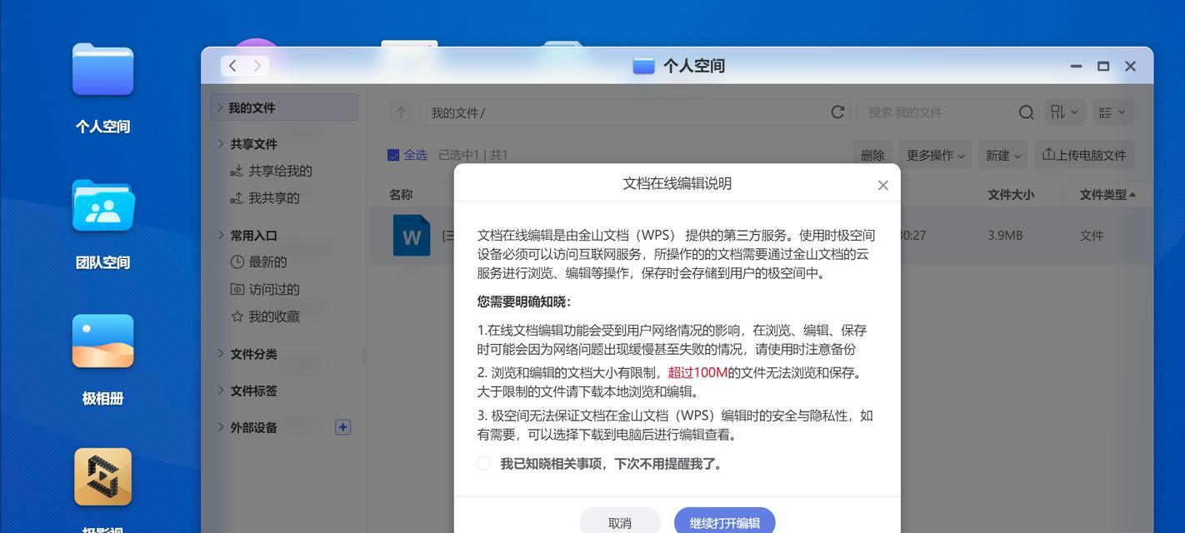
Task: Close the 文档在线编辑说明 dialog
Action: pyautogui.click(x=883, y=185)
